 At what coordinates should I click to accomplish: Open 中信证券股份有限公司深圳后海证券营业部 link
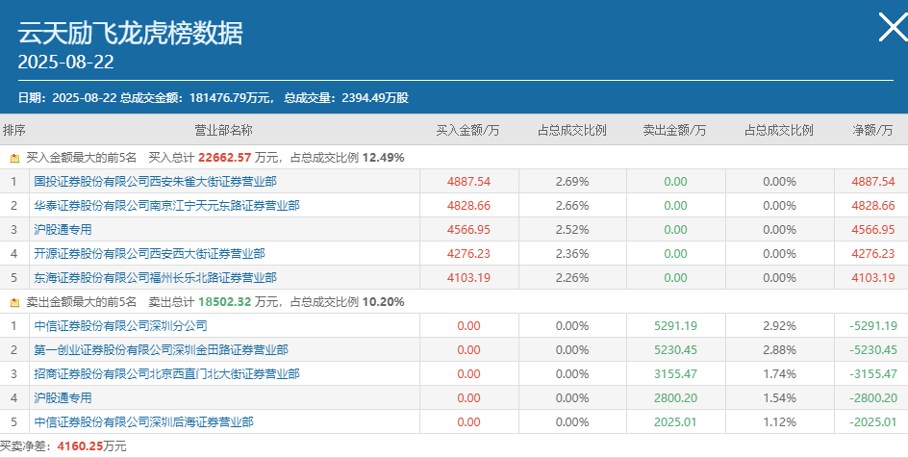click(143, 422)
